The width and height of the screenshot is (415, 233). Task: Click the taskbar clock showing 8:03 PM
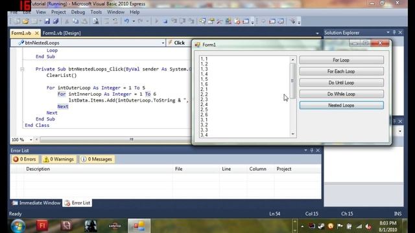click(388, 227)
